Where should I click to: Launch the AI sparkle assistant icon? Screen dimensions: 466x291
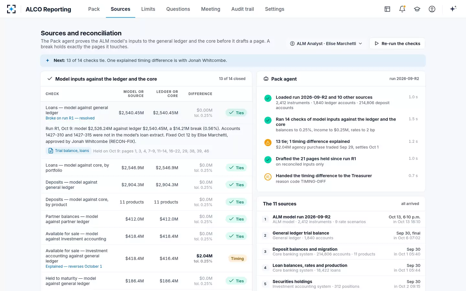coord(453,9)
